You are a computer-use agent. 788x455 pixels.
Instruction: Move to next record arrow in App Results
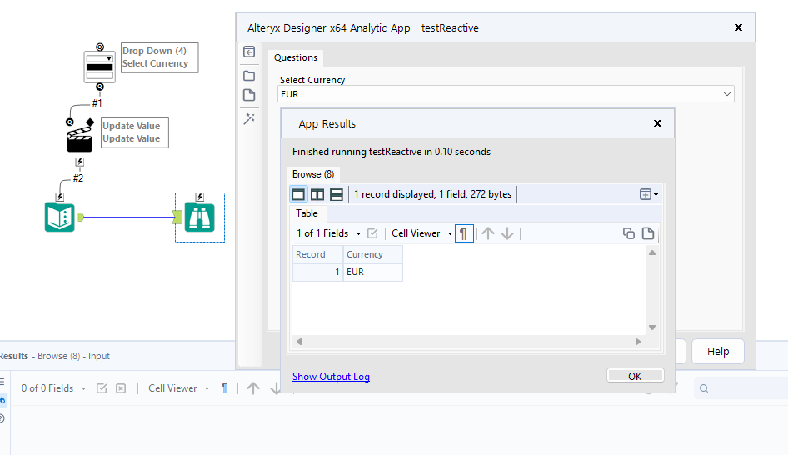click(507, 233)
